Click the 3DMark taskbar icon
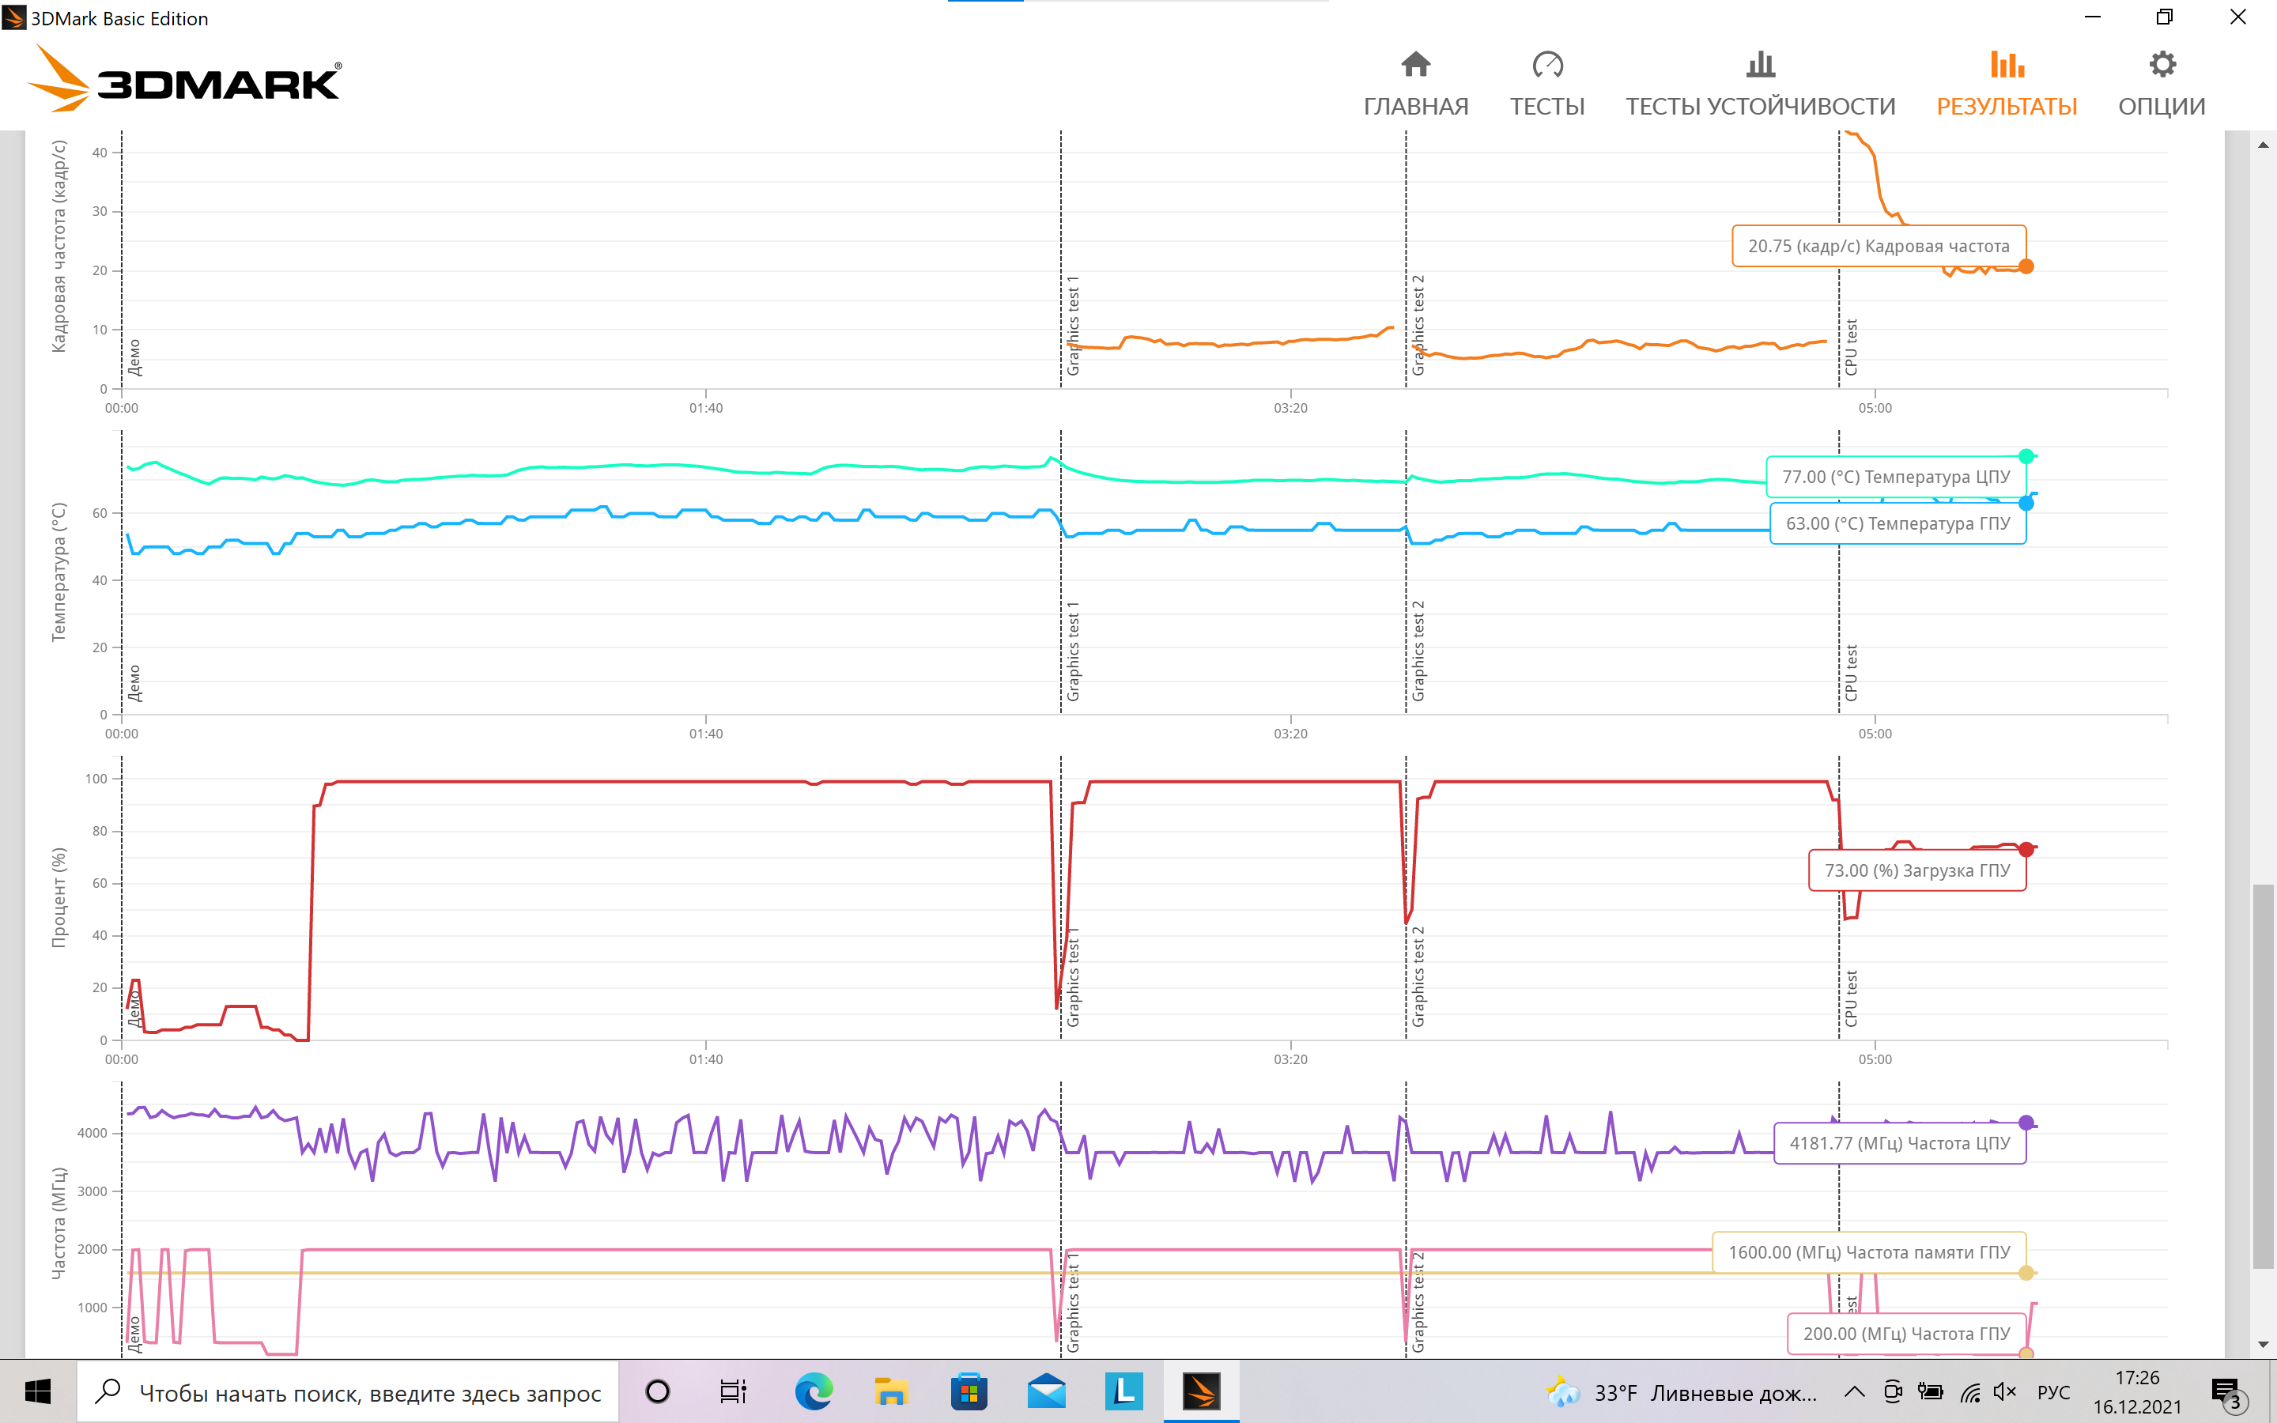This screenshot has width=2277, height=1423. (1201, 1391)
